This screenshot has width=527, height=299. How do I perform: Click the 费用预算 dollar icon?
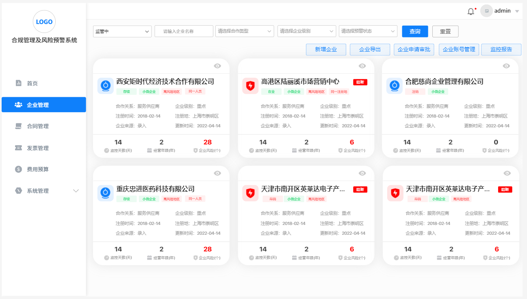(18, 169)
